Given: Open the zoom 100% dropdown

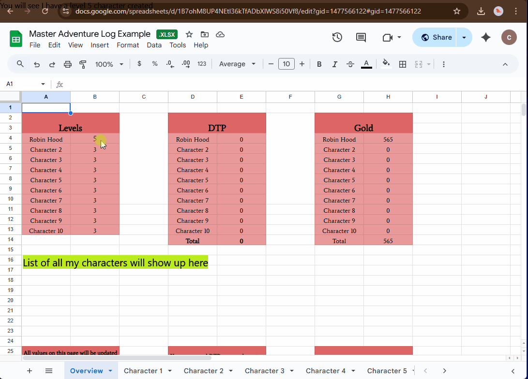Looking at the screenshot, I should [x=109, y=64].
